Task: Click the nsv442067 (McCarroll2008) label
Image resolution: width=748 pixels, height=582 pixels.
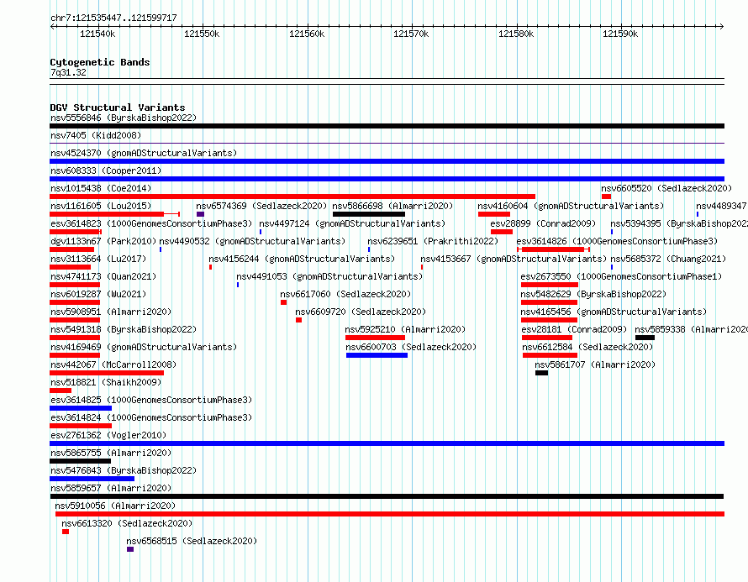Action: 113,364
